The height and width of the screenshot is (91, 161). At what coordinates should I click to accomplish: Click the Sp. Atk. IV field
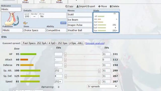pyautogui.click(x=106, y=71)
